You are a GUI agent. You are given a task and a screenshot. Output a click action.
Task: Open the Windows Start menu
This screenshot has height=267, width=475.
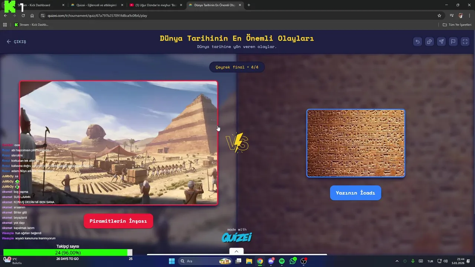pos(172,261)
